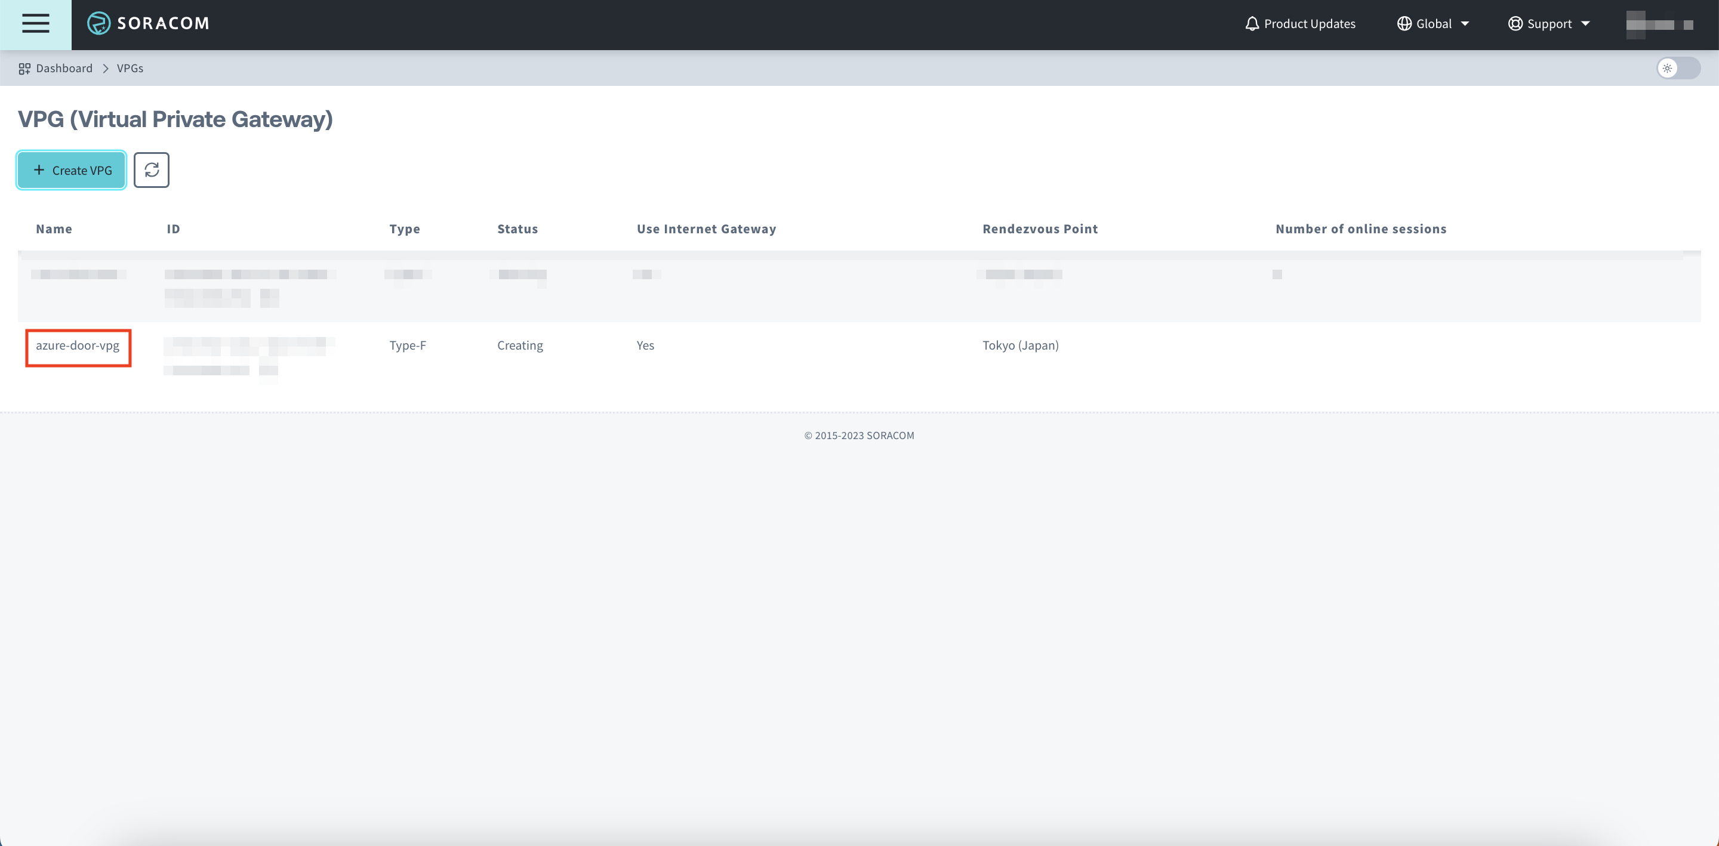Screen dimensions: 1719x846
Task: Open the azure-door-vpg details
Action: click(78, 345)
